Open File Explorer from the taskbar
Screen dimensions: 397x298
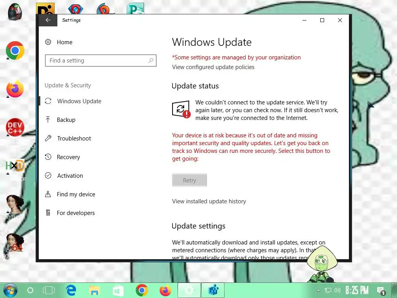coord(95,290)
